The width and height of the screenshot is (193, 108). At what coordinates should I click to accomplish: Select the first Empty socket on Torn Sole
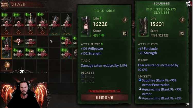(88, 76)
